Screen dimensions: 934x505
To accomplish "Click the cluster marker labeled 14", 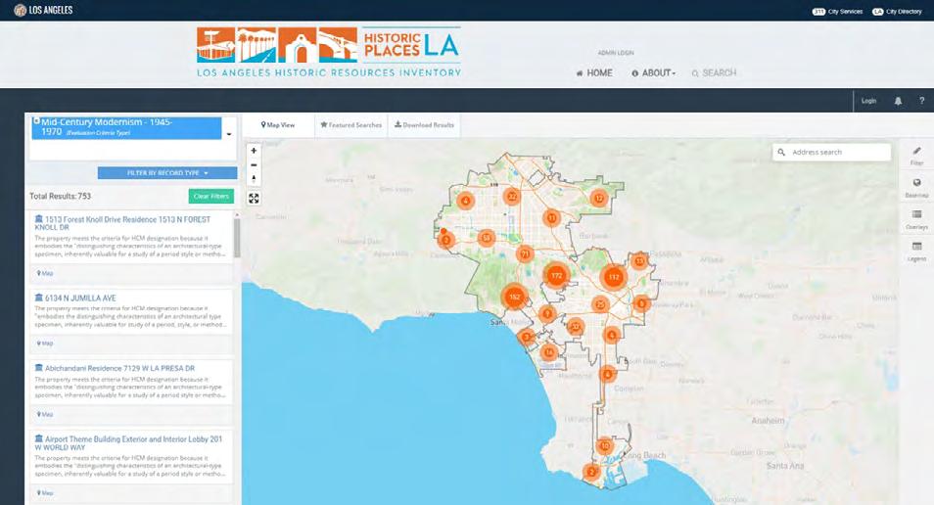I will [x=548, y=352].
